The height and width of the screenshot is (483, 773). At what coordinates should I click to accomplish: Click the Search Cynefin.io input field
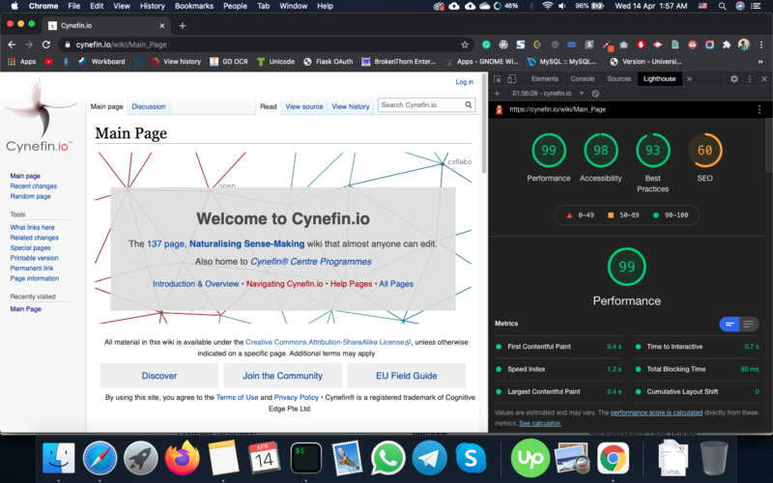419,105
